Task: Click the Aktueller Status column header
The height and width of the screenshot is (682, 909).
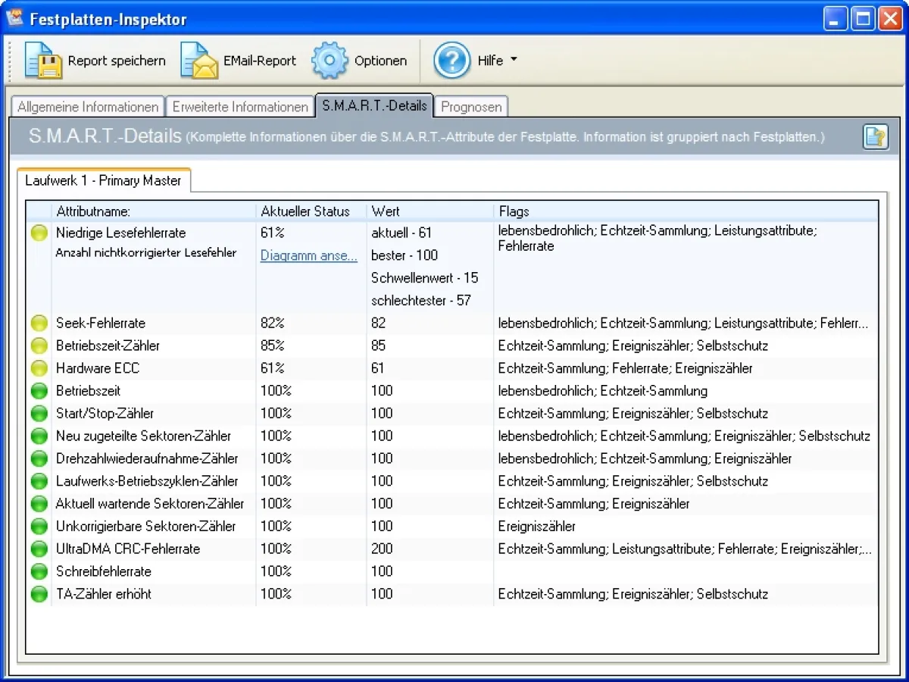Action: coord(305,211)
